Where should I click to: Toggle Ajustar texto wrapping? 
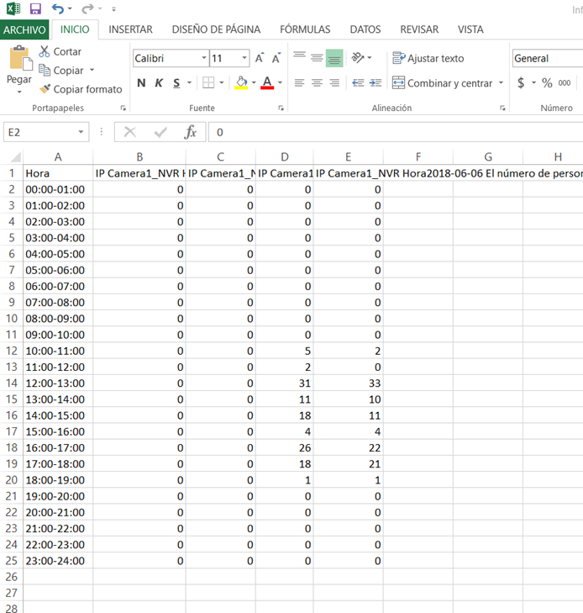pos(428,58)
